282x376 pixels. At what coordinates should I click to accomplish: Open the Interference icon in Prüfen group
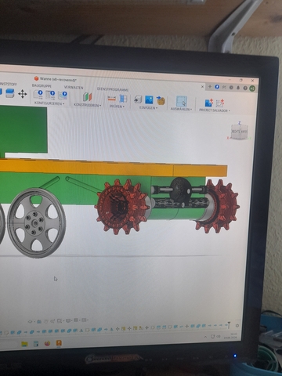tap(123, 99)
